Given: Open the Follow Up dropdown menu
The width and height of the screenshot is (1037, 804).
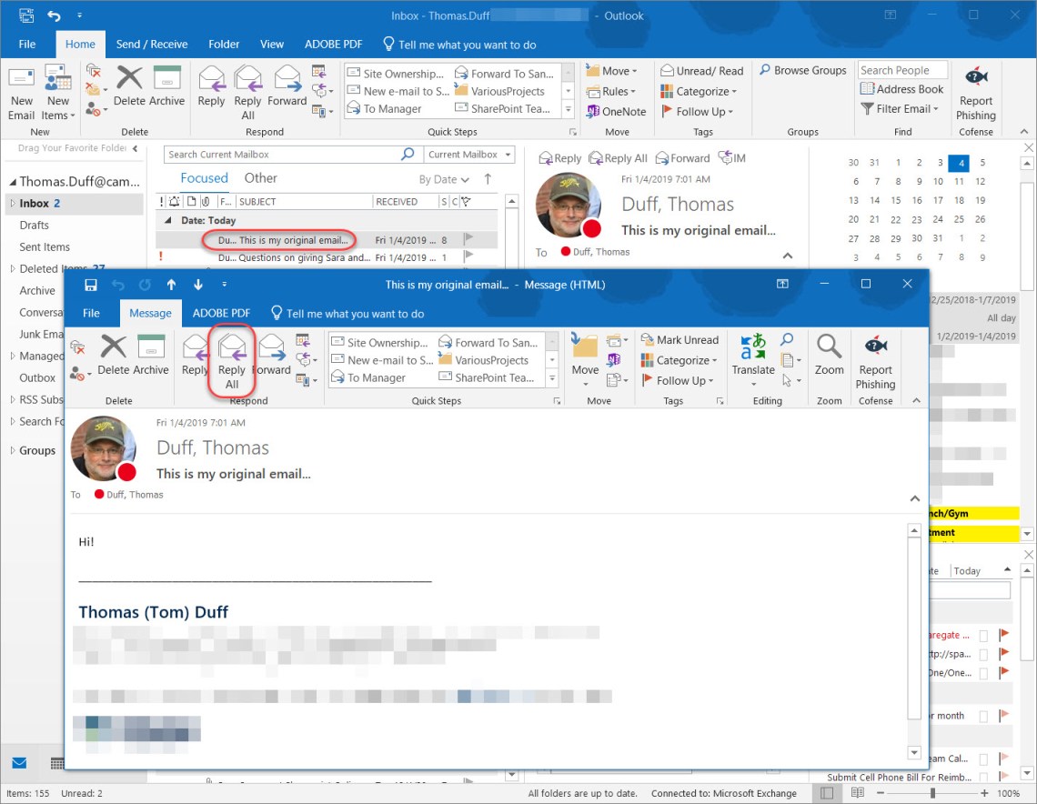Looking at the screenshot, I should point(701,111).
